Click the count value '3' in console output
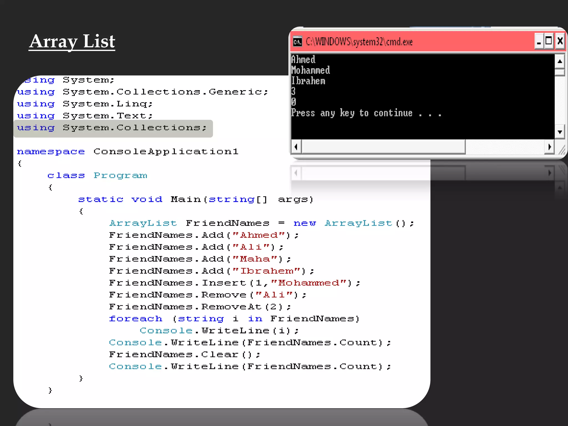 pyautogui.click(x=293, y=91)
